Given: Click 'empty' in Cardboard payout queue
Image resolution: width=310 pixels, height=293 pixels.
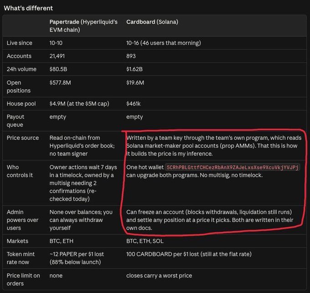Looking at the screenshot, I should (134, 117).
